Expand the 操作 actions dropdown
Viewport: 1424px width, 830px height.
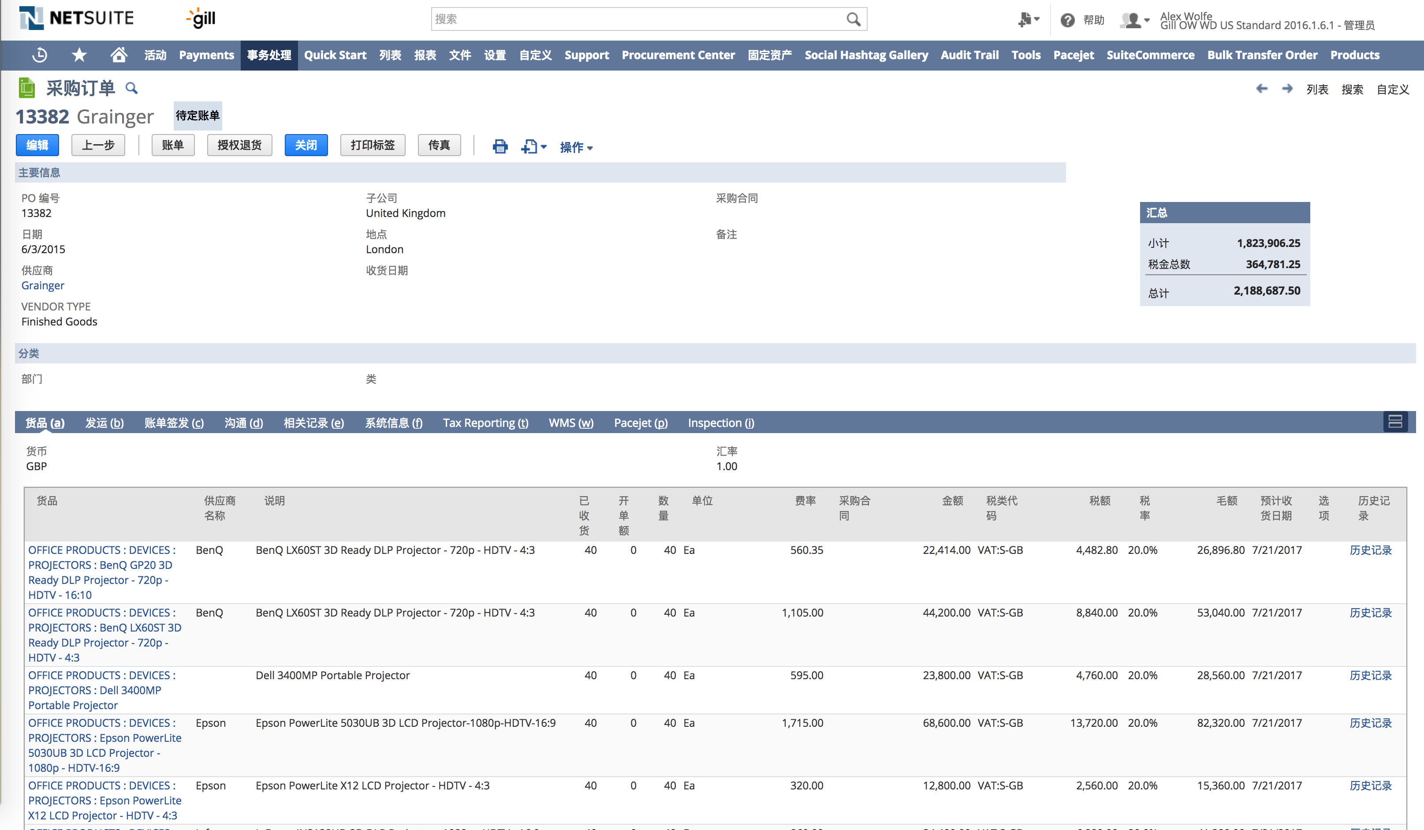[576, 147]
